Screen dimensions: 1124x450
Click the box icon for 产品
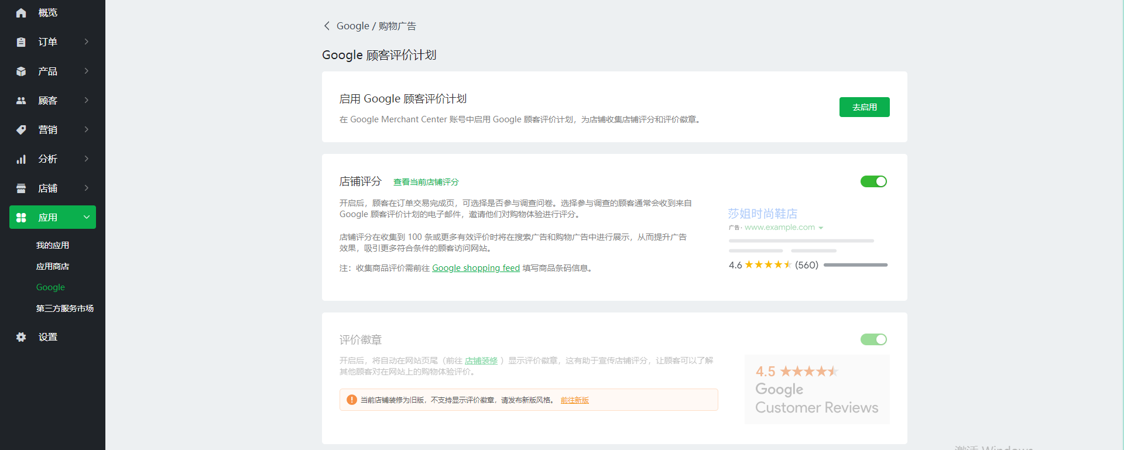[21, 71]
